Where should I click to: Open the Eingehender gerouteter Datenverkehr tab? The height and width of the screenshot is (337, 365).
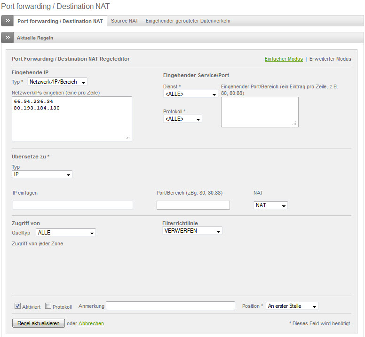click(188, 21)
